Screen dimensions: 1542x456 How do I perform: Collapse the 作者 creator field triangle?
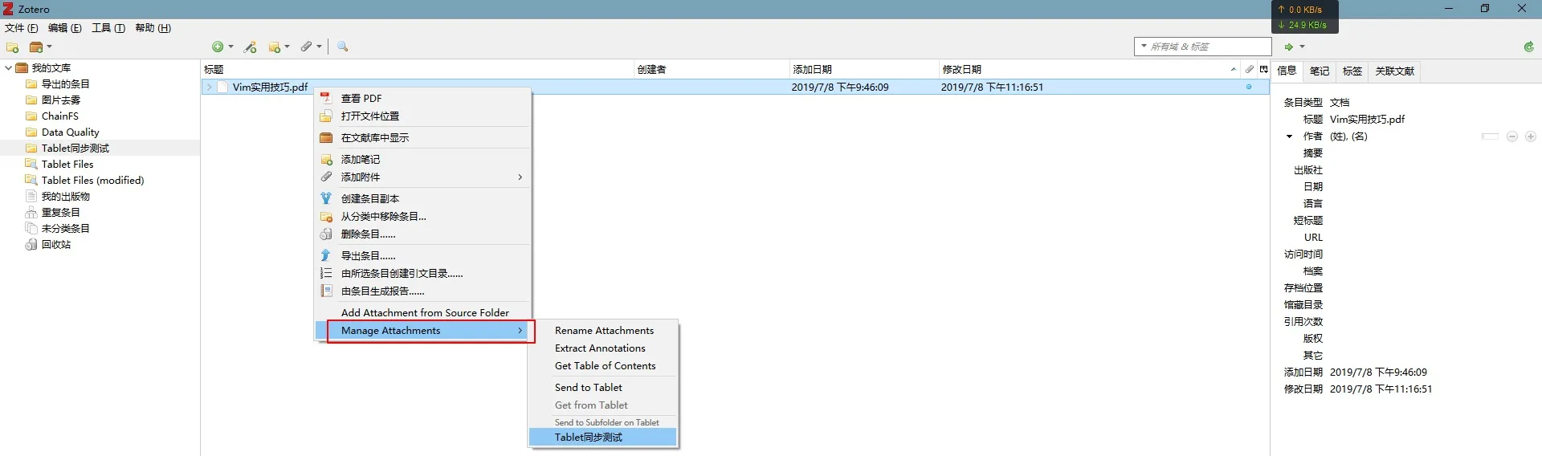click(x=1290, y=136)
